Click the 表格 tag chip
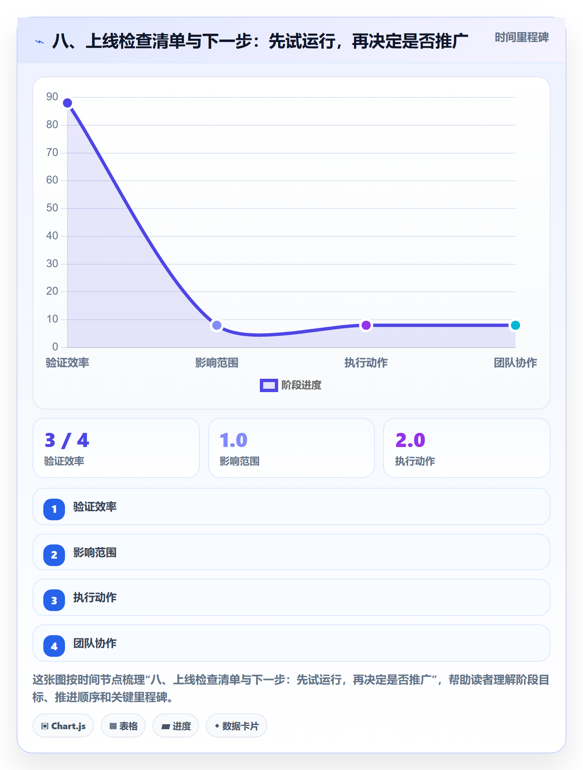 123,725
